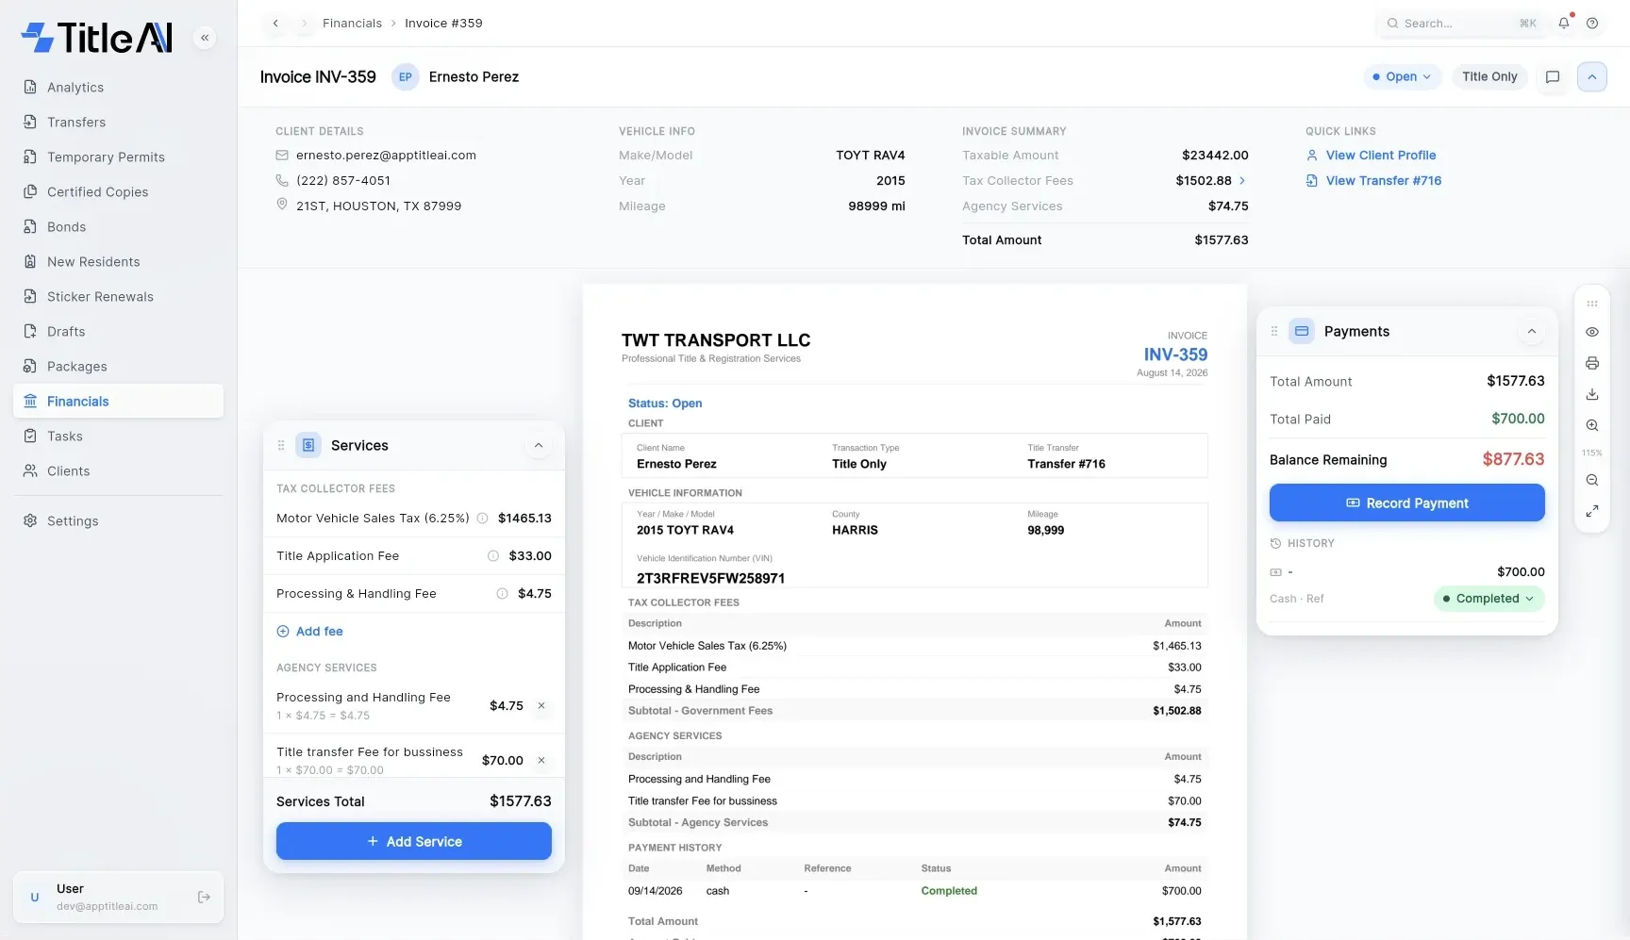Open Clients in sidebar
Screen dimensions: 1630x940
[118, 470]
